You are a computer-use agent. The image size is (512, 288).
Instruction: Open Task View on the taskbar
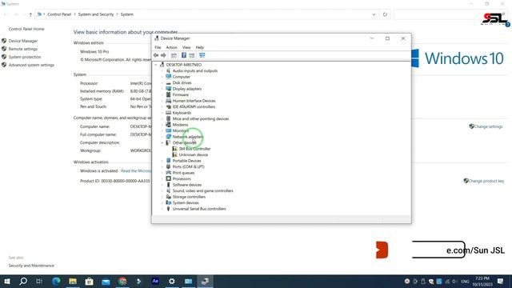pyautogui.click(x=39, y=281)
